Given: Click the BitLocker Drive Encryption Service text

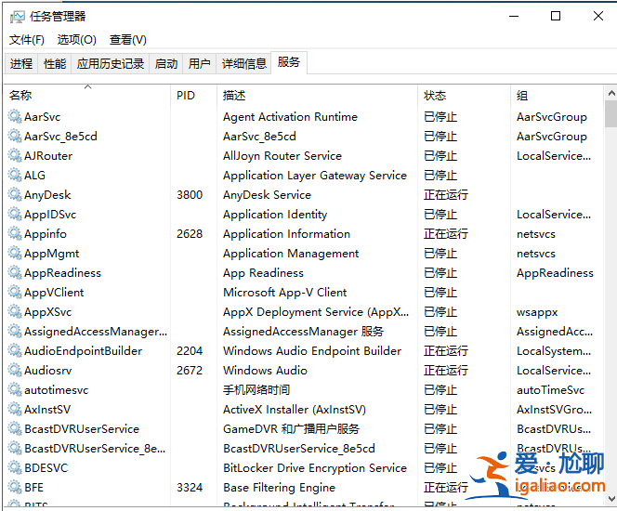Looking at the screenshot, I should 315,467.
